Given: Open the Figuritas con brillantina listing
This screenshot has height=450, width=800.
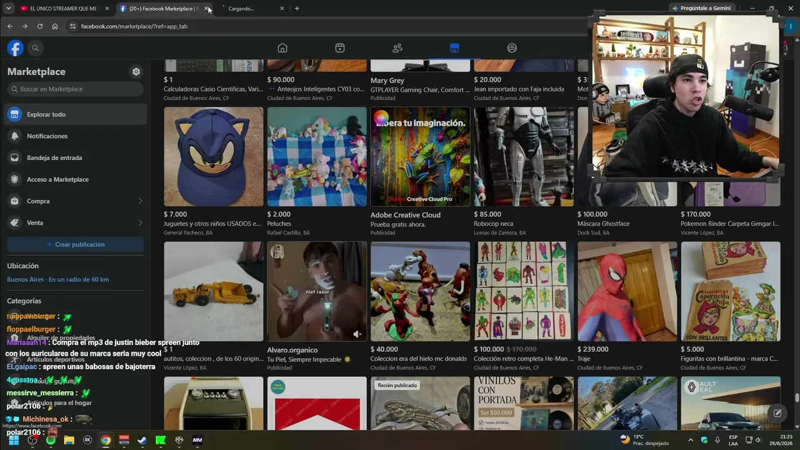Looking at the screenshot, I should point(731,291).
